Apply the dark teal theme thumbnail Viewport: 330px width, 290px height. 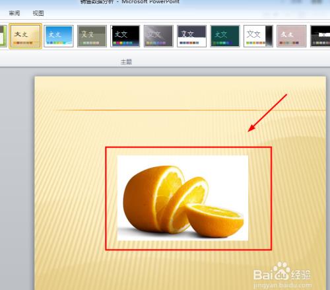225,36
